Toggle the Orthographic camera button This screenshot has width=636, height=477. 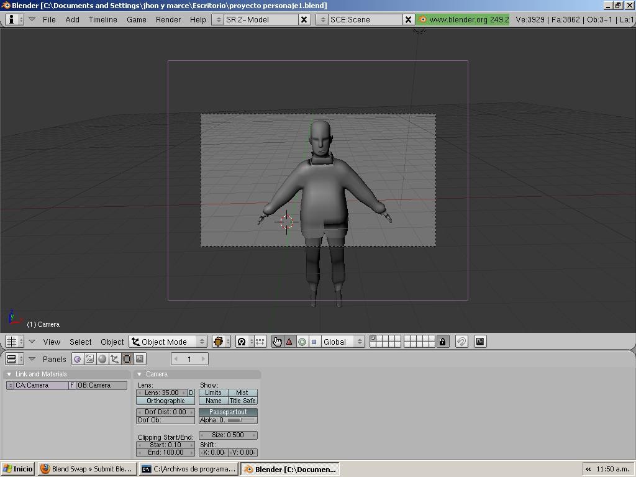pos(165,401)
